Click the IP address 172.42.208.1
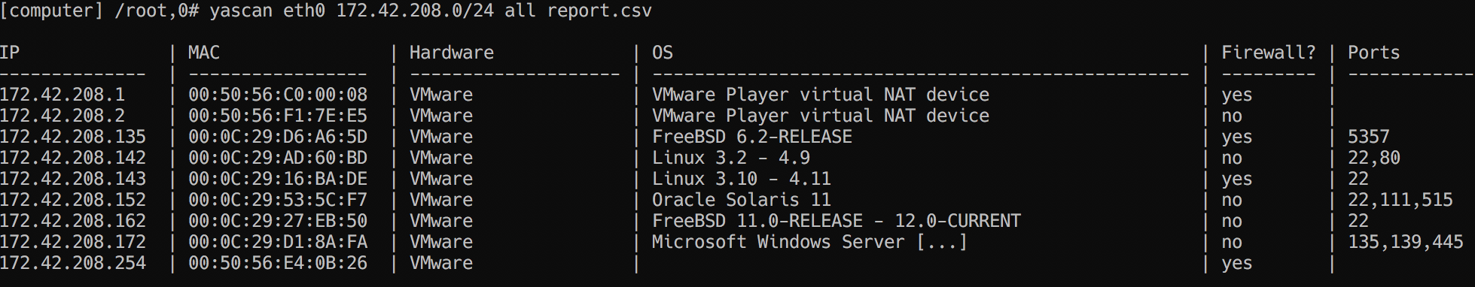 pos(62,95)
